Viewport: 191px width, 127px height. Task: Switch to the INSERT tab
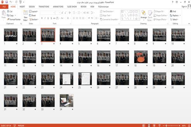tap(22, 7)
